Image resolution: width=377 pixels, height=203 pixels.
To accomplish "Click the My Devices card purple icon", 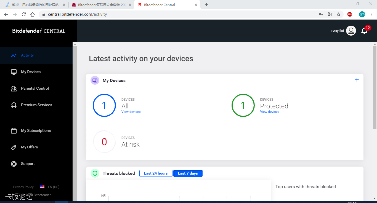I will pos(95,80).
